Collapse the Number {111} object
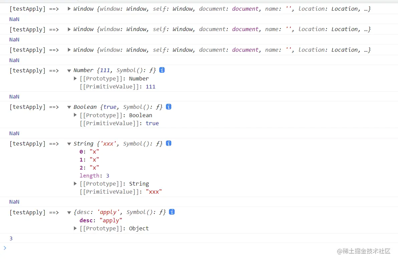The width and height of the screenshot is (398, 262). (69, 70)
